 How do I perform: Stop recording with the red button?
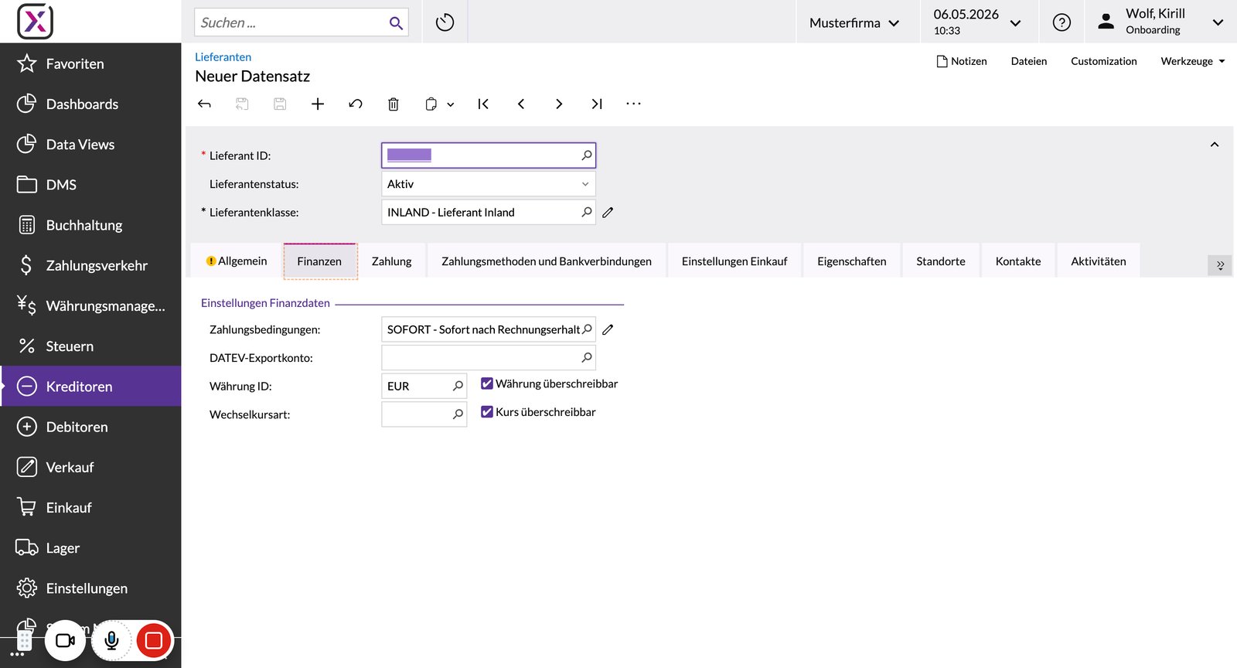tap(154, 640)
